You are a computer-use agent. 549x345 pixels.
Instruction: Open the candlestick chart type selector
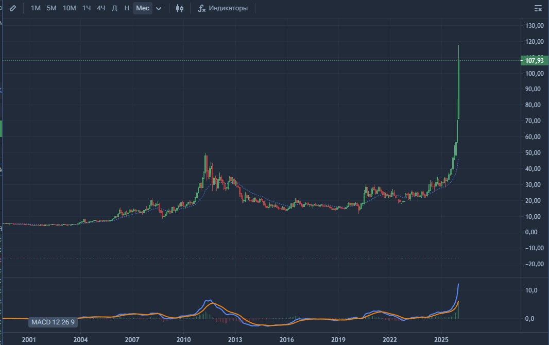pyautogui.click(x=180, y=8)
